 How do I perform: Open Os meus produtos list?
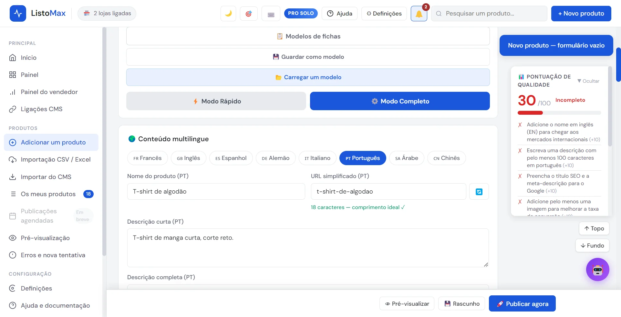coord(51,194)
